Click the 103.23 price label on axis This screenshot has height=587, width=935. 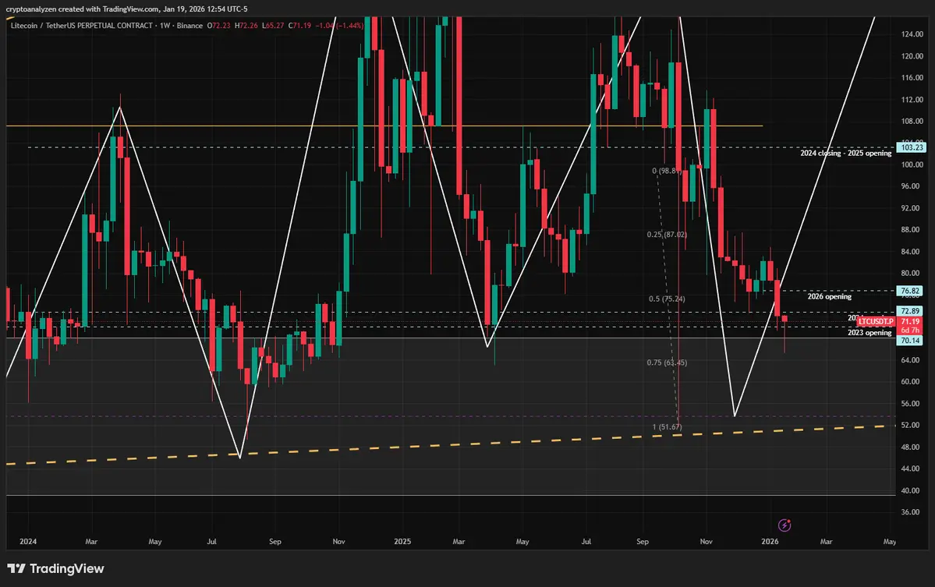click(x=911, y=147)
